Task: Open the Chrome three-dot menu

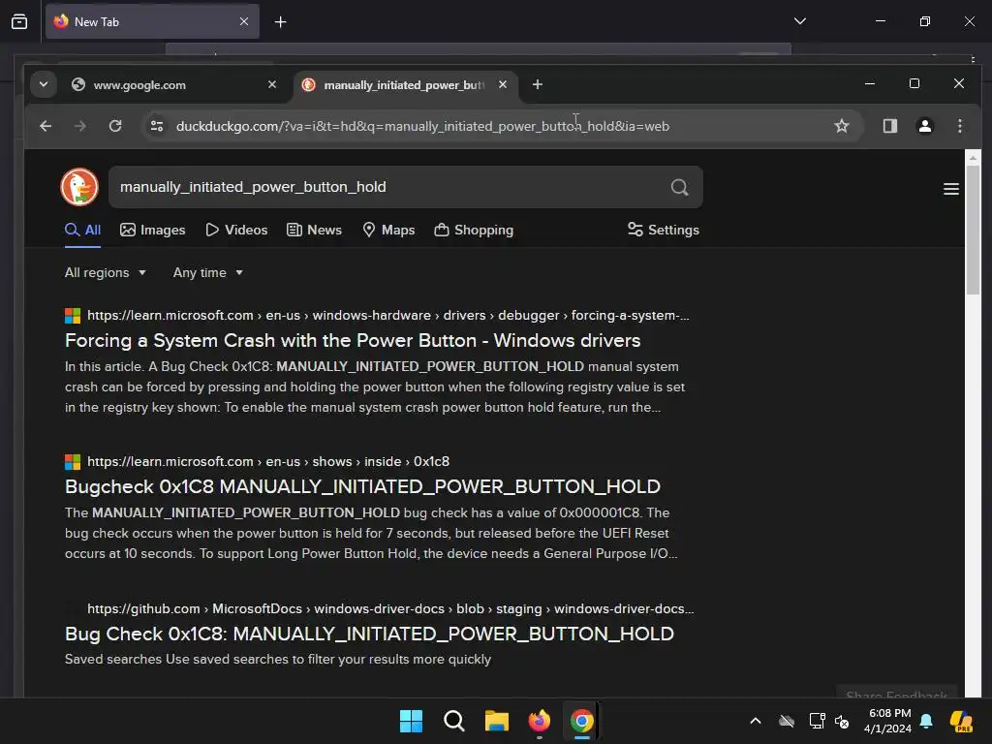Action: [960, 126]
